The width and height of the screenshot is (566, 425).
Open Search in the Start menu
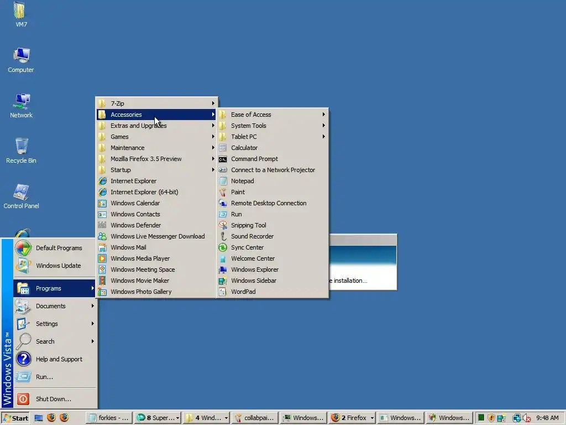pos(55,341)
